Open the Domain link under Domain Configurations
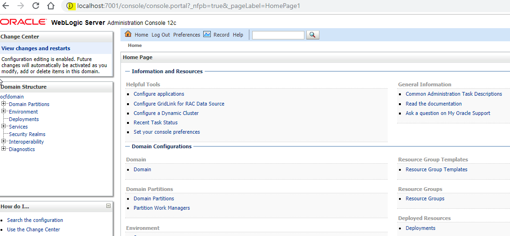Image resolution: width=510 pixels, height=236 pixels. pyautogui.click(x=142, y=169)
